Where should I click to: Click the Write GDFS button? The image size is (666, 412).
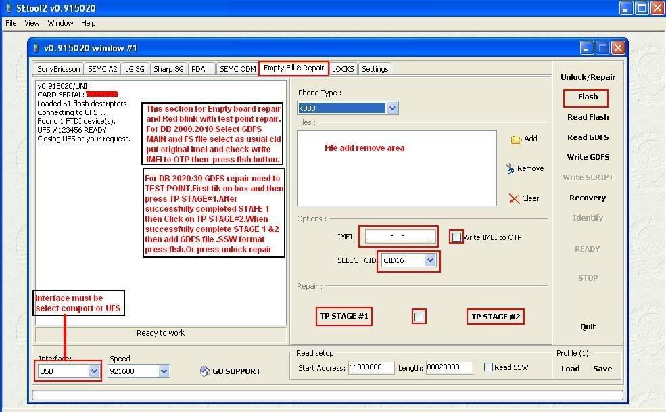coord(588,157)
